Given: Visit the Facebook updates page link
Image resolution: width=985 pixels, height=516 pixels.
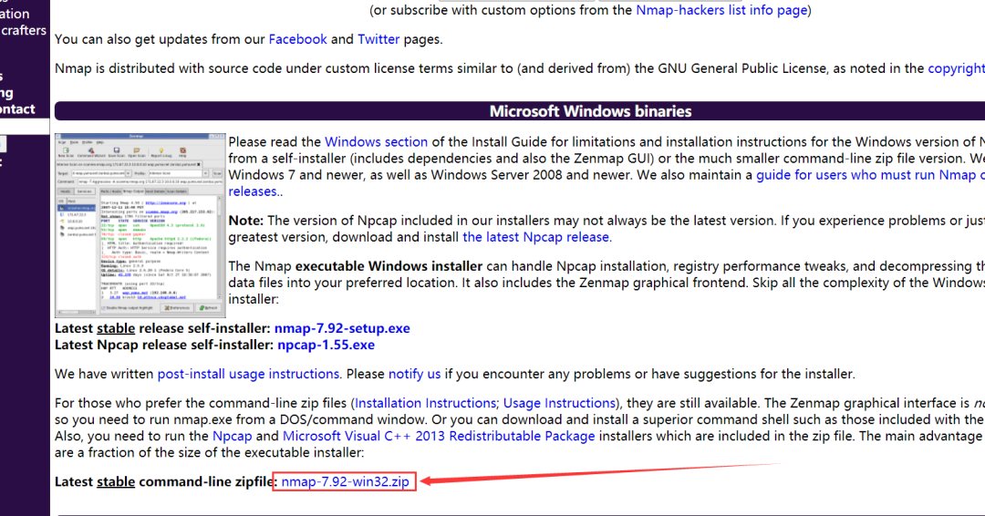Looking at the screenshot, I should (x=297, y=39).
